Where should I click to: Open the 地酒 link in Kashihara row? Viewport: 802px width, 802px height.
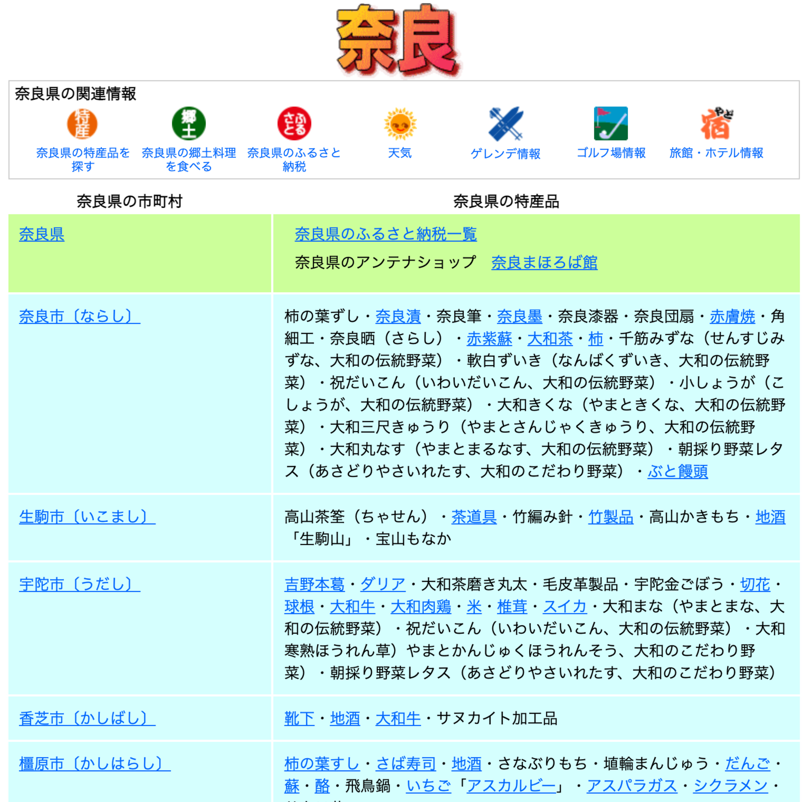(x=466, y=764)
